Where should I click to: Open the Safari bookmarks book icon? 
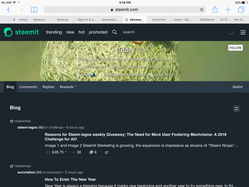point(34,10)
